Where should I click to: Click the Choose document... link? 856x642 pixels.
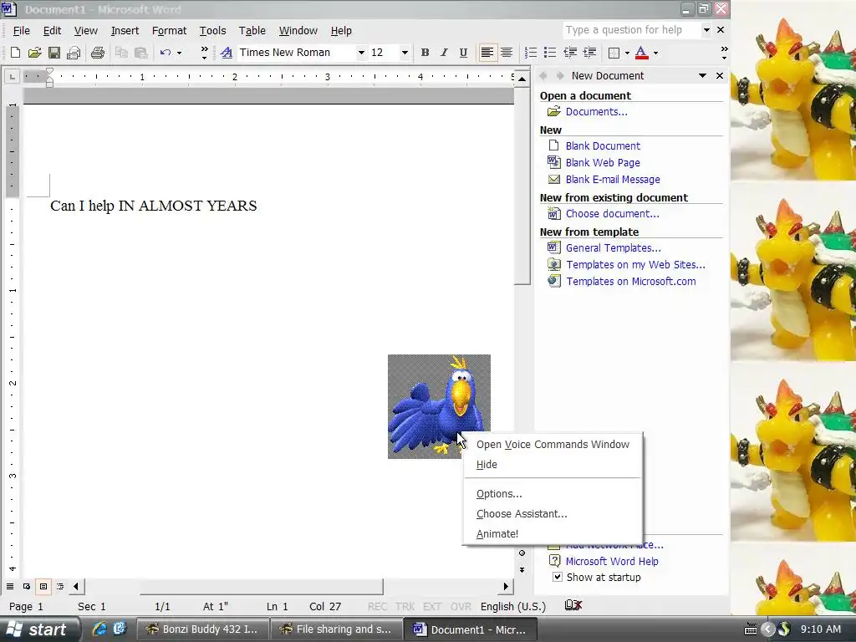click(612, 214)
